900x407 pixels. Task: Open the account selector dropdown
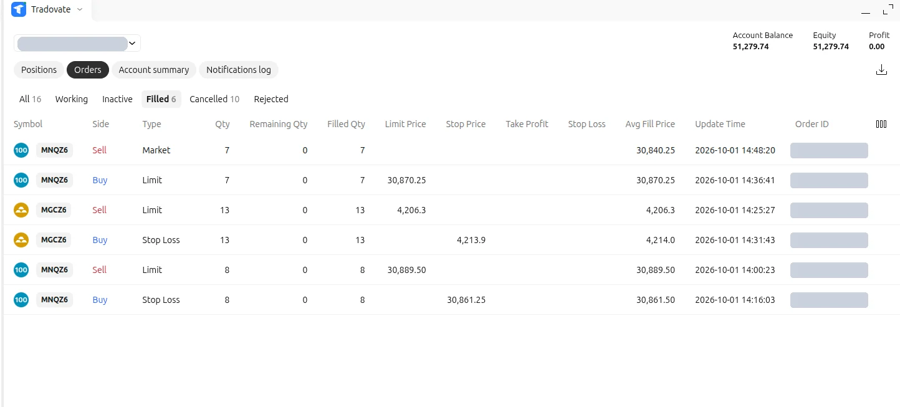point(77,43)
